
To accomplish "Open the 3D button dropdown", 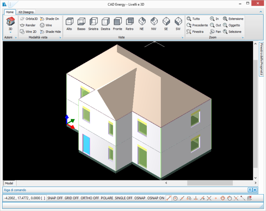I will point(10,32).
